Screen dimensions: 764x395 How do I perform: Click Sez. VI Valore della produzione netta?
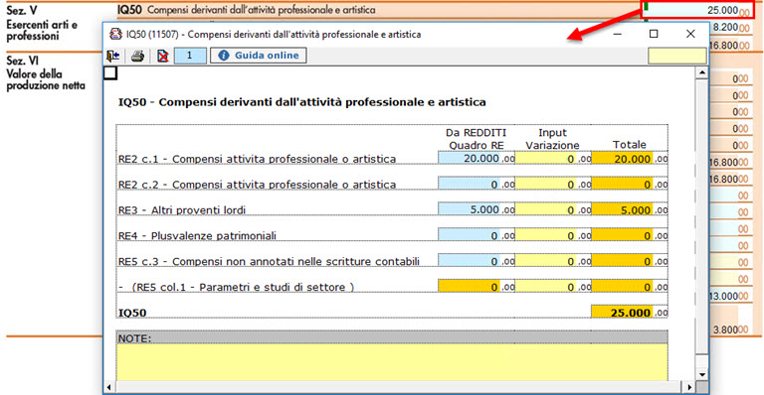coord(46,73)
